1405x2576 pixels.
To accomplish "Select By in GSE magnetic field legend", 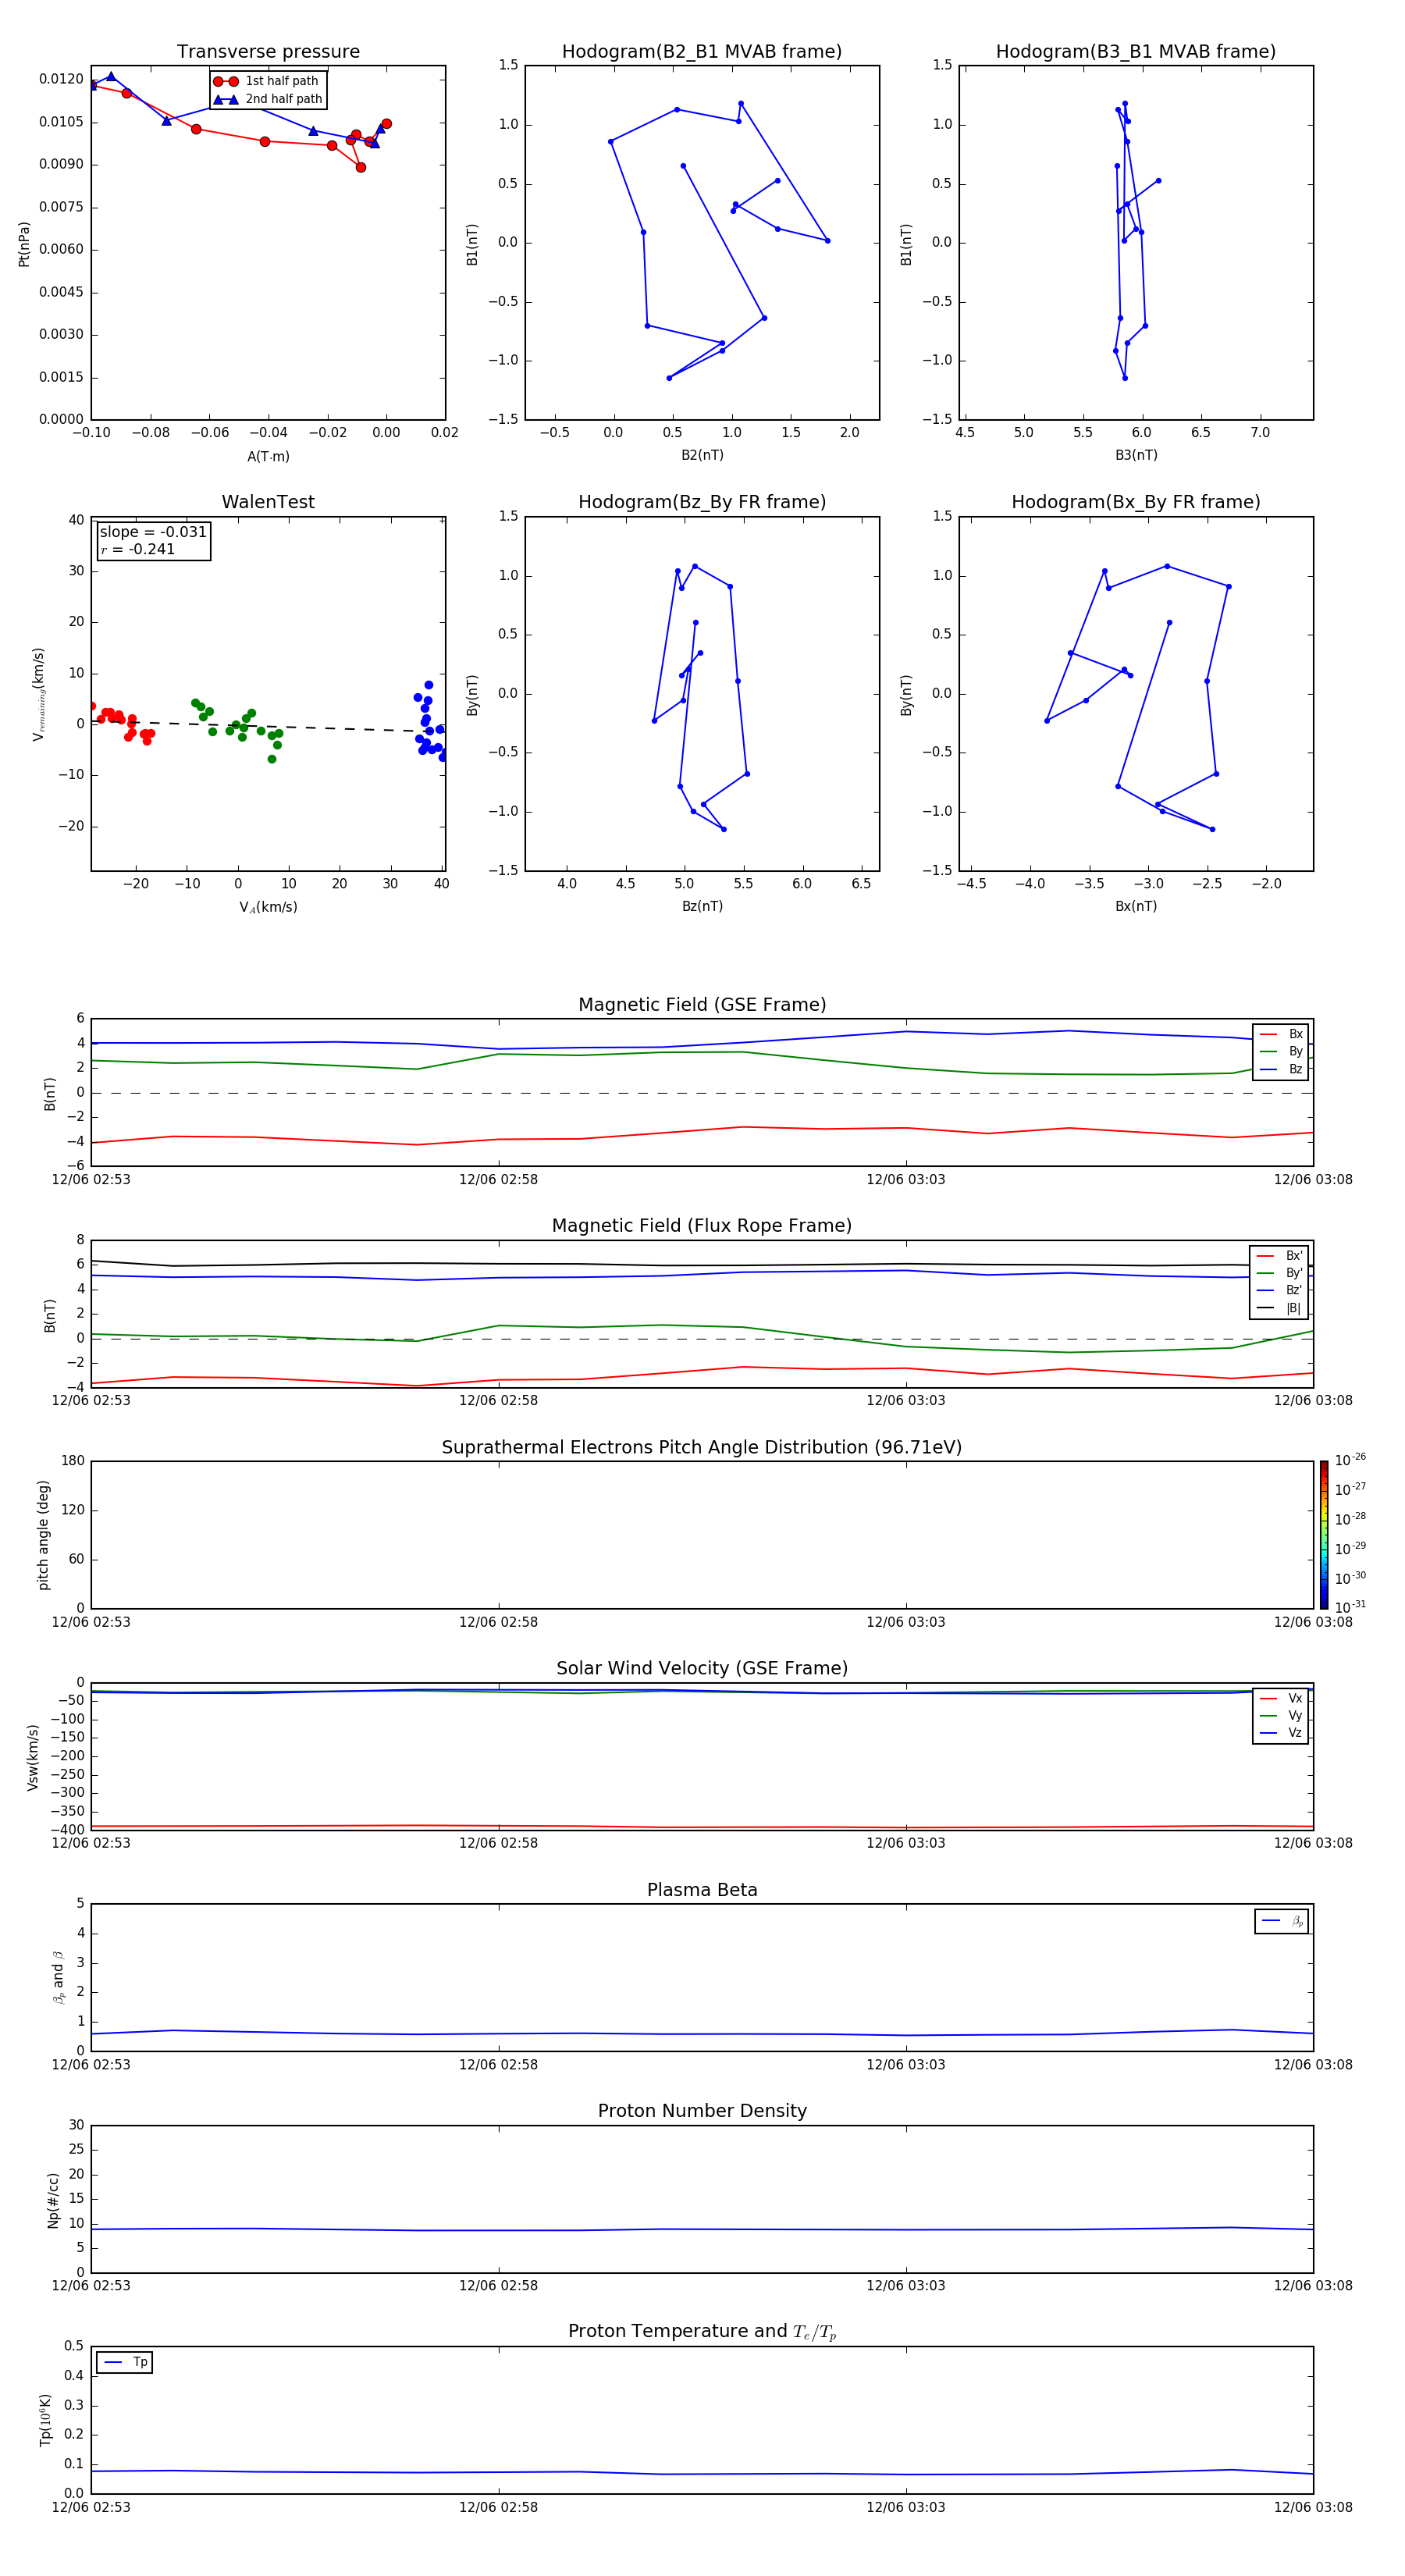I will click(1281, 1051).
